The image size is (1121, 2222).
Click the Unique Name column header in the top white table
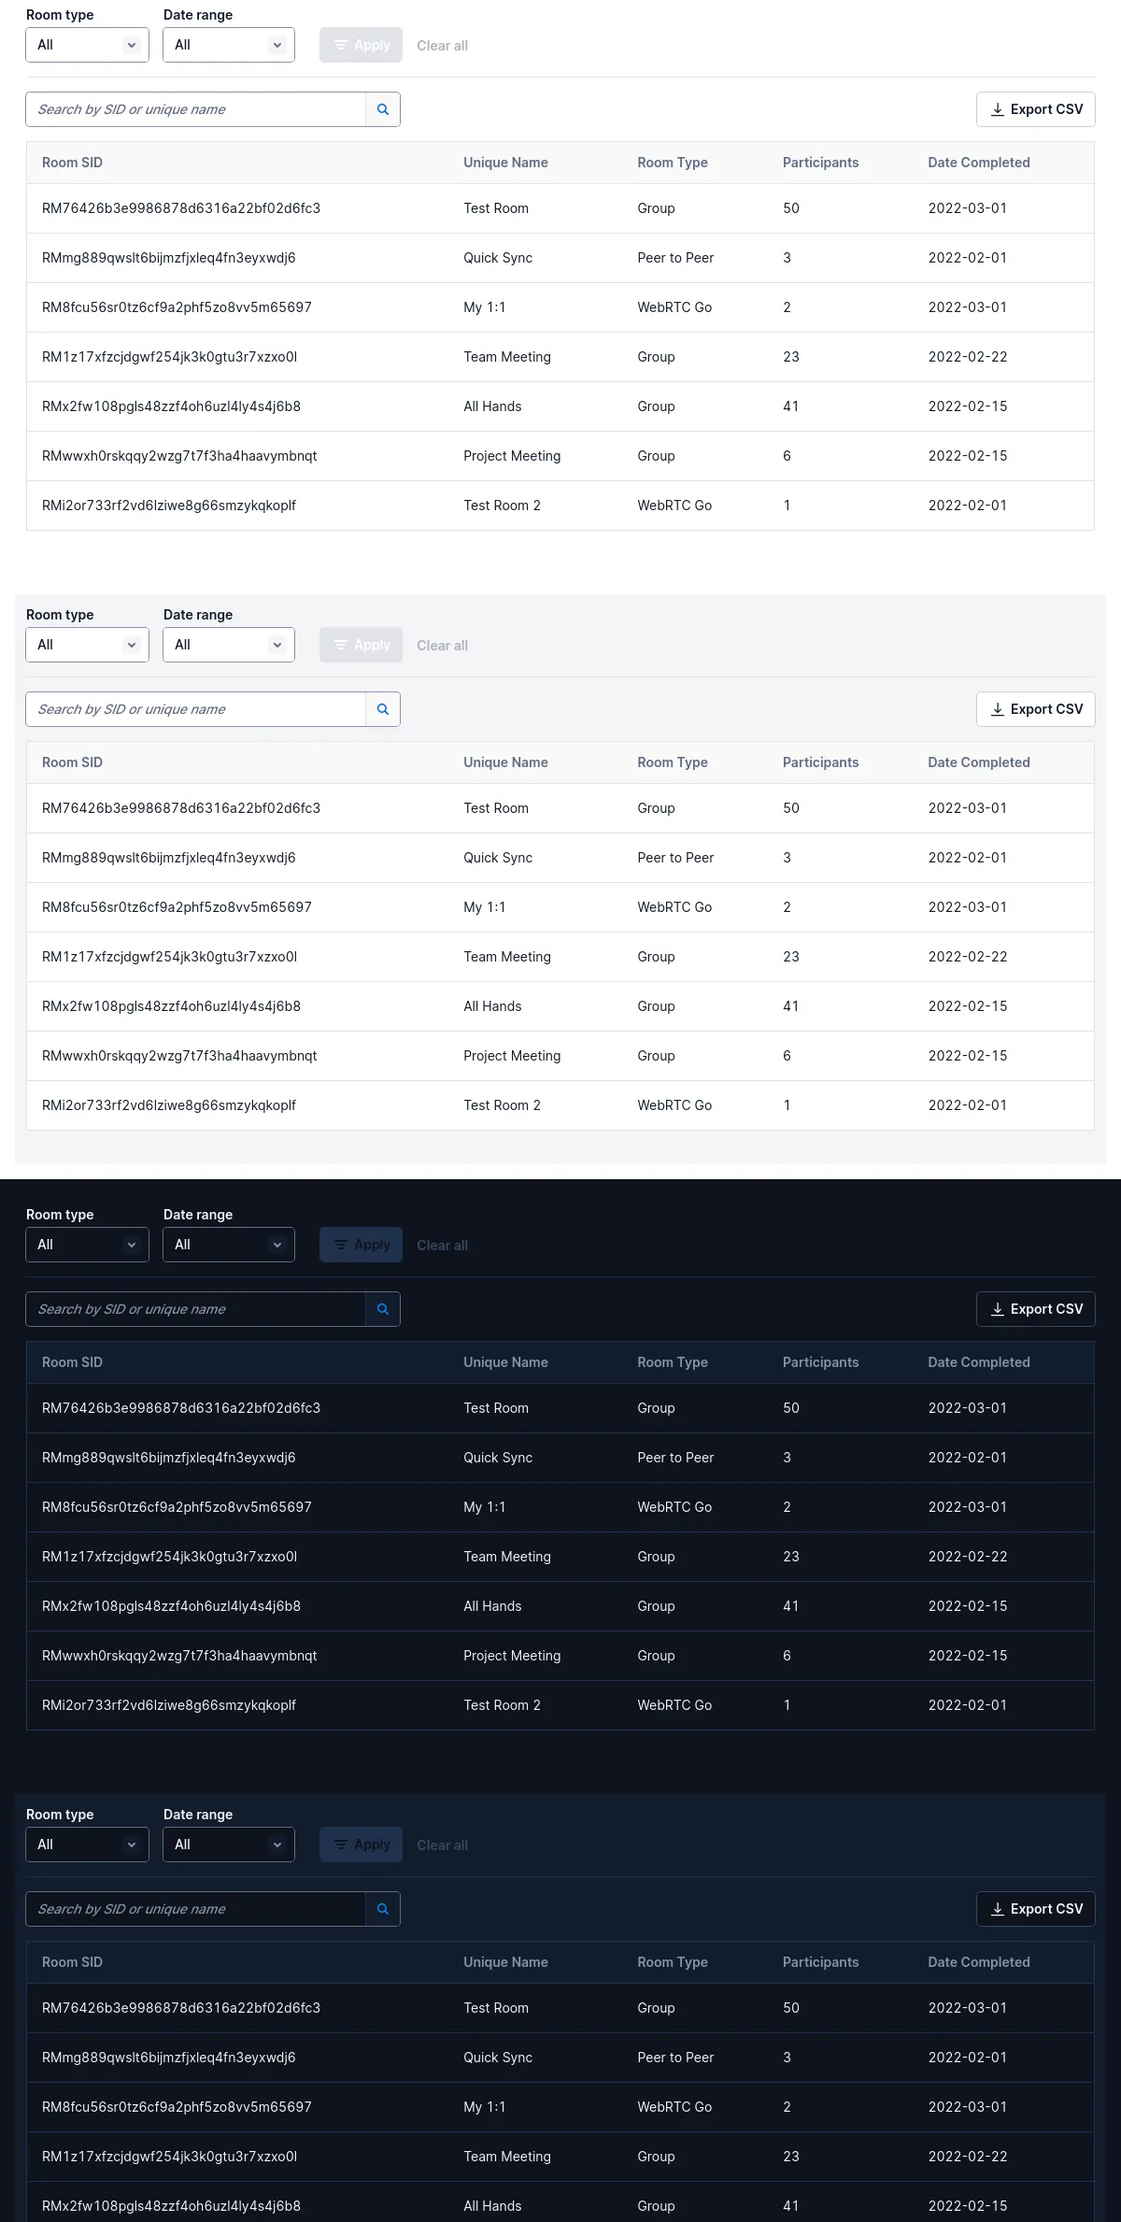(x=505, y=163)
